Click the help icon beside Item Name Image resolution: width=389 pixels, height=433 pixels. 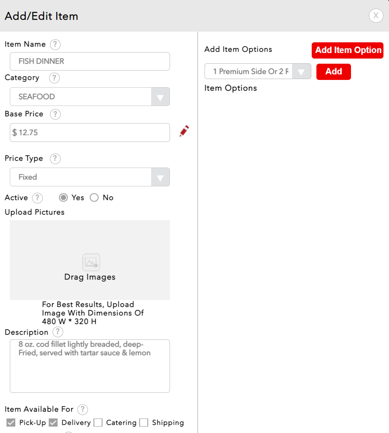[55, 44]
